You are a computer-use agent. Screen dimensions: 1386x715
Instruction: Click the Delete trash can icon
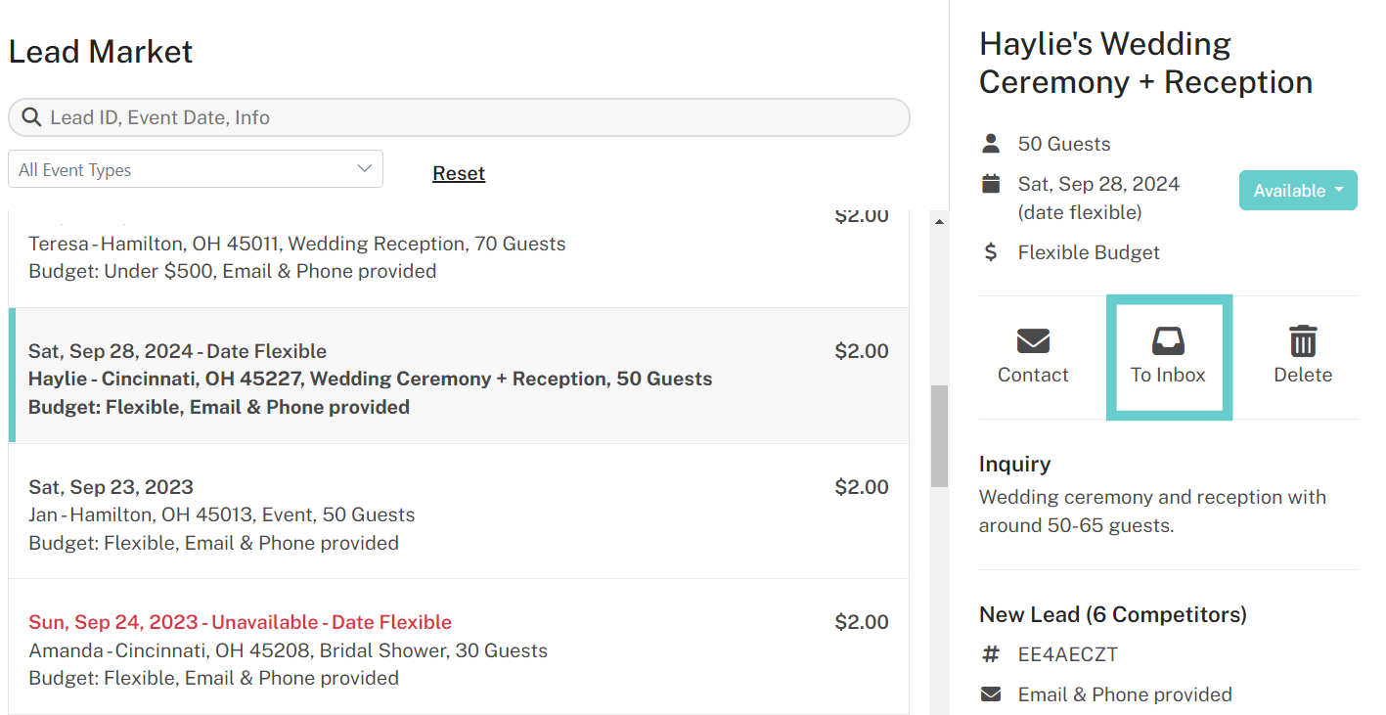click(x=1302, y=340)
